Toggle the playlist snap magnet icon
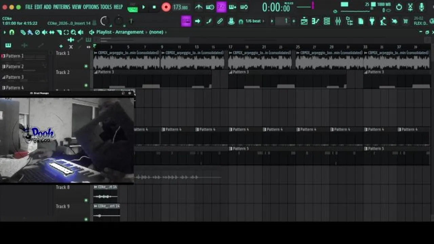This screenshot has height=244, width=434. [12, 32]
